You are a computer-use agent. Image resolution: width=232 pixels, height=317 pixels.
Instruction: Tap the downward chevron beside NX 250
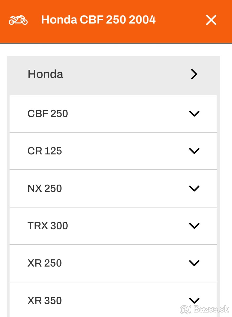pos(194,188)
